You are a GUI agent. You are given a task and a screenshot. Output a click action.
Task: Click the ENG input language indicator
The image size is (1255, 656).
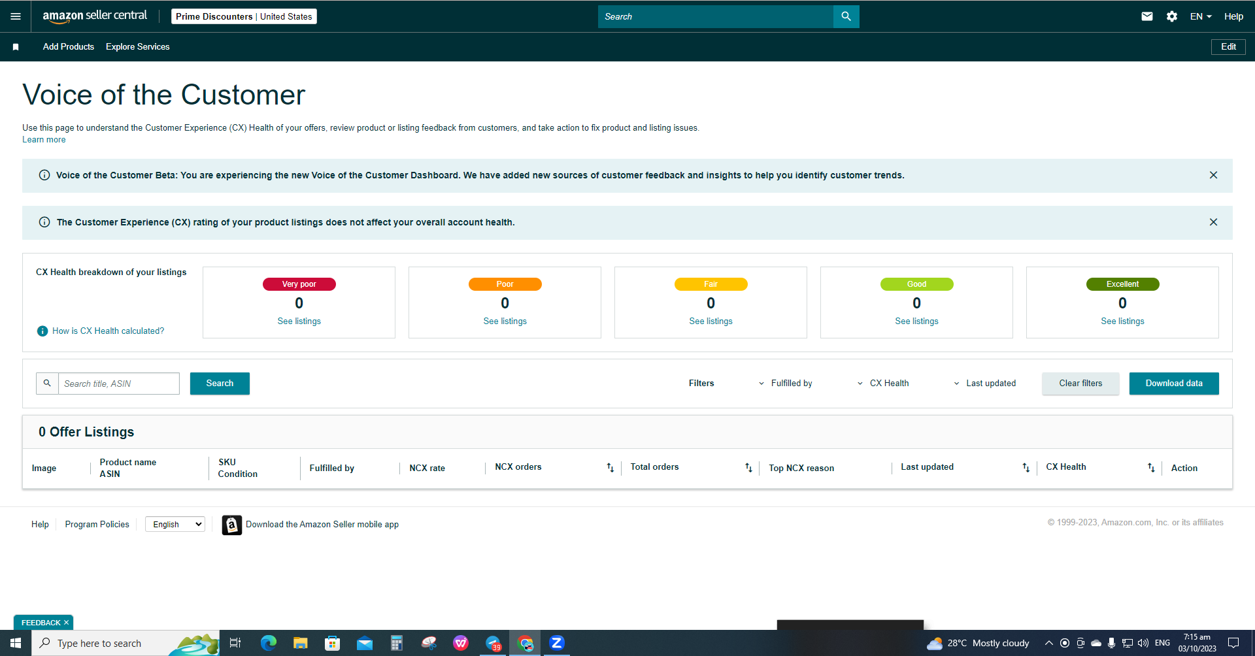tap(1163, 643)
